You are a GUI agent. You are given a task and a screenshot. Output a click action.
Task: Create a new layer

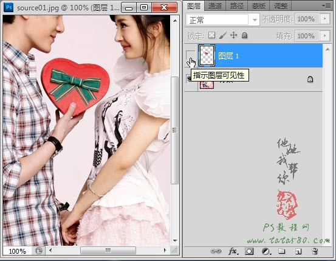coord(298,251)
